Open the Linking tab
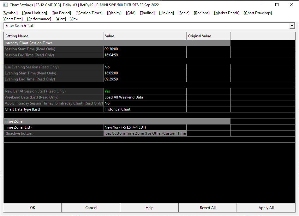 [x=166, y=13]
